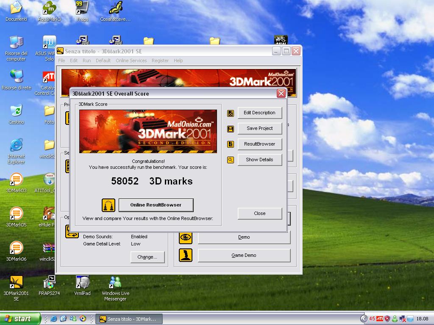Click the floppy disk Save Project icon

point(230,129)
